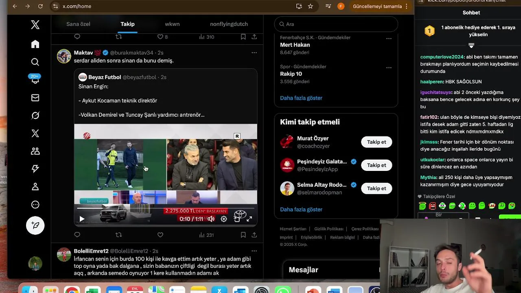Open the Profile person icon in sidebar
Image resolution: width=521 pixels, height=293 pixels.
(x=35, y=187)
